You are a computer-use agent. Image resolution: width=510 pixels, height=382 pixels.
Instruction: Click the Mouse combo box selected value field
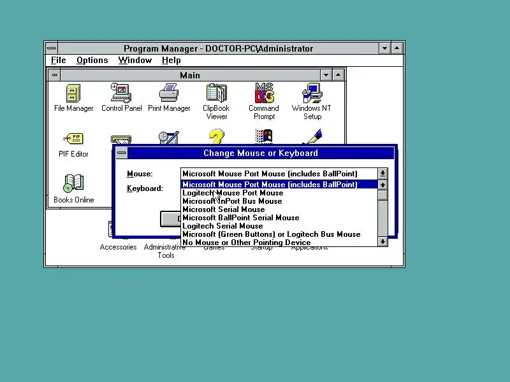(x=279, y=173)
